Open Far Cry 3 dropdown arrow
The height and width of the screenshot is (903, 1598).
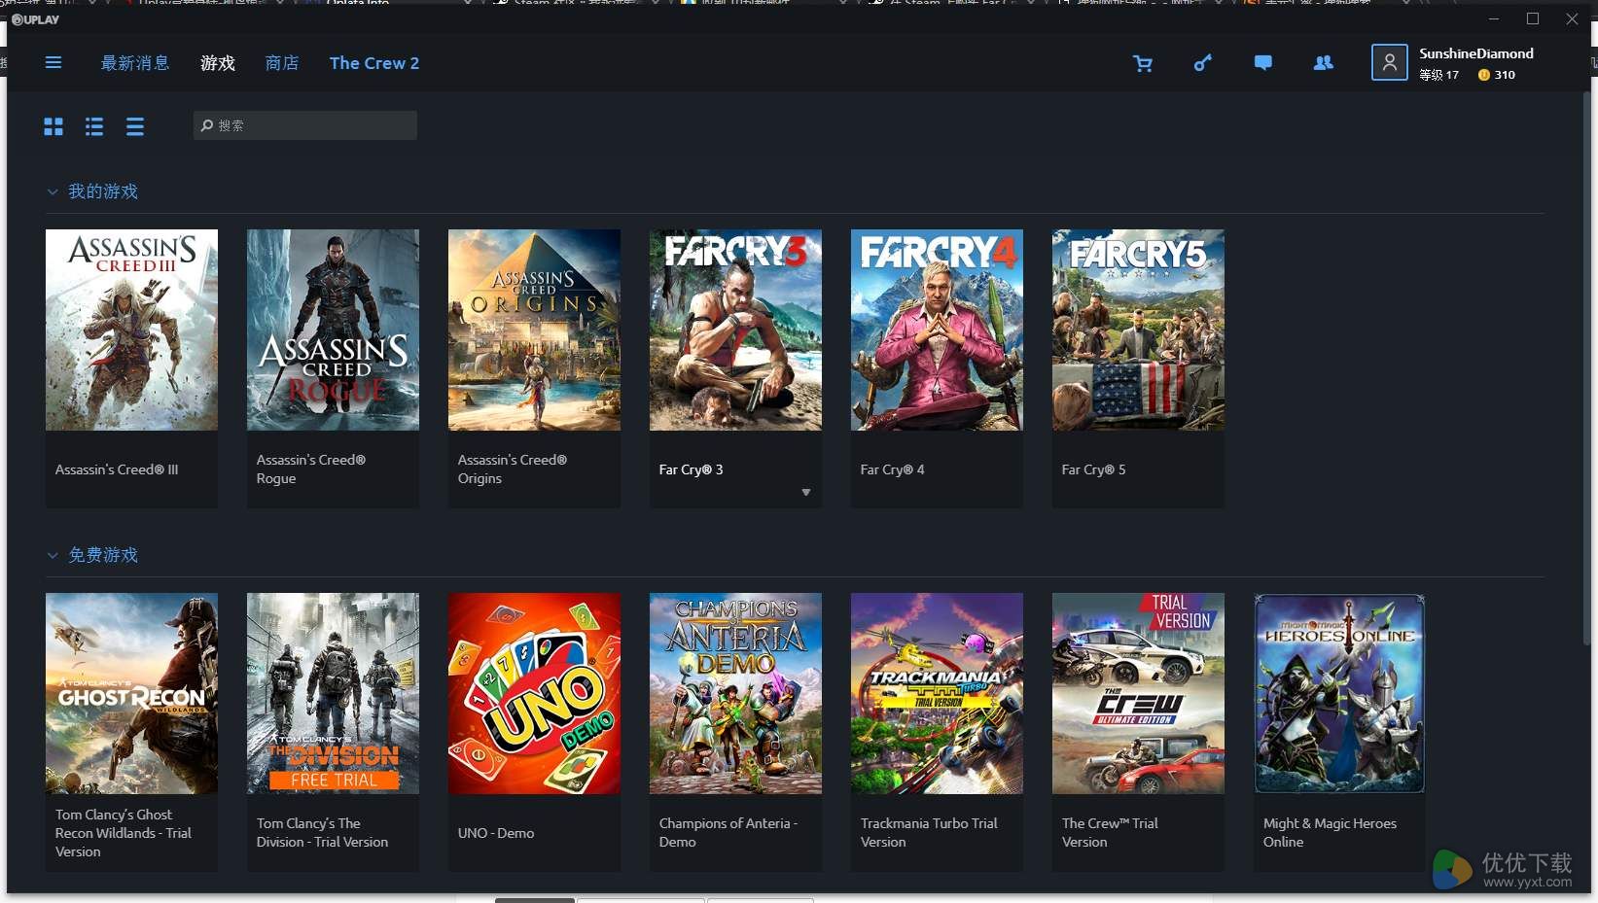coord(805,493)
